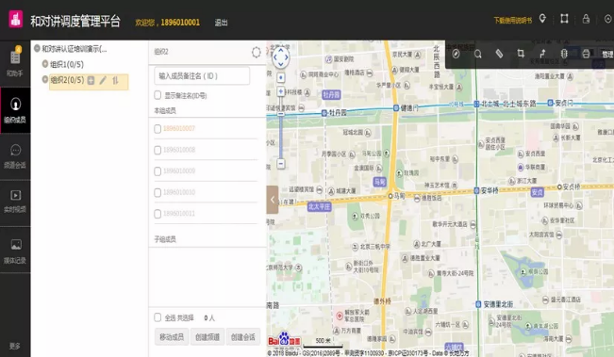This screenshot has height=357, width=614.
Task: Click the zoom slider handle on the map
Action: (x=281, y=114)
